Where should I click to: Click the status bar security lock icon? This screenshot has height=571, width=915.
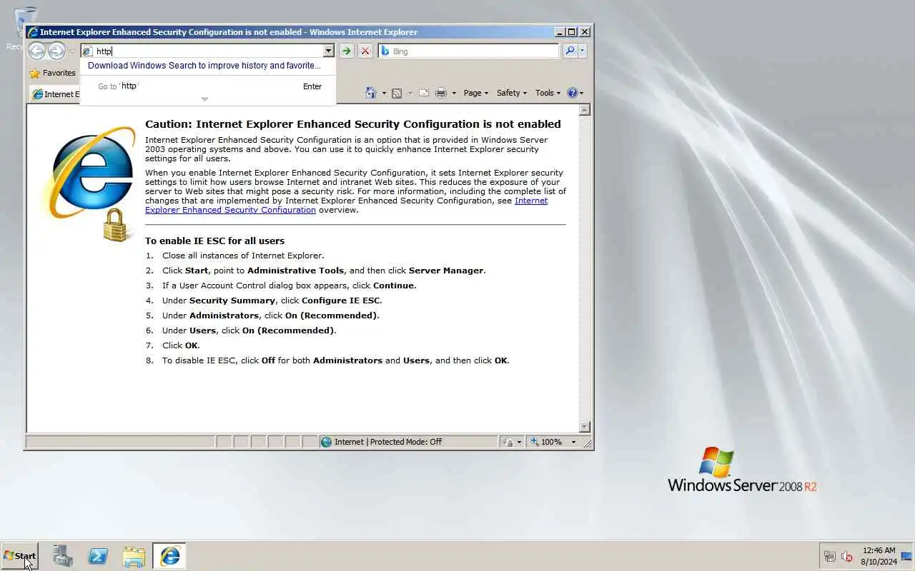(508, 442)
